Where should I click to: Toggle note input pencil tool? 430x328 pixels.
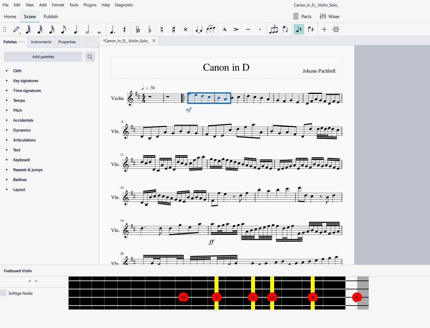(16, 29)
